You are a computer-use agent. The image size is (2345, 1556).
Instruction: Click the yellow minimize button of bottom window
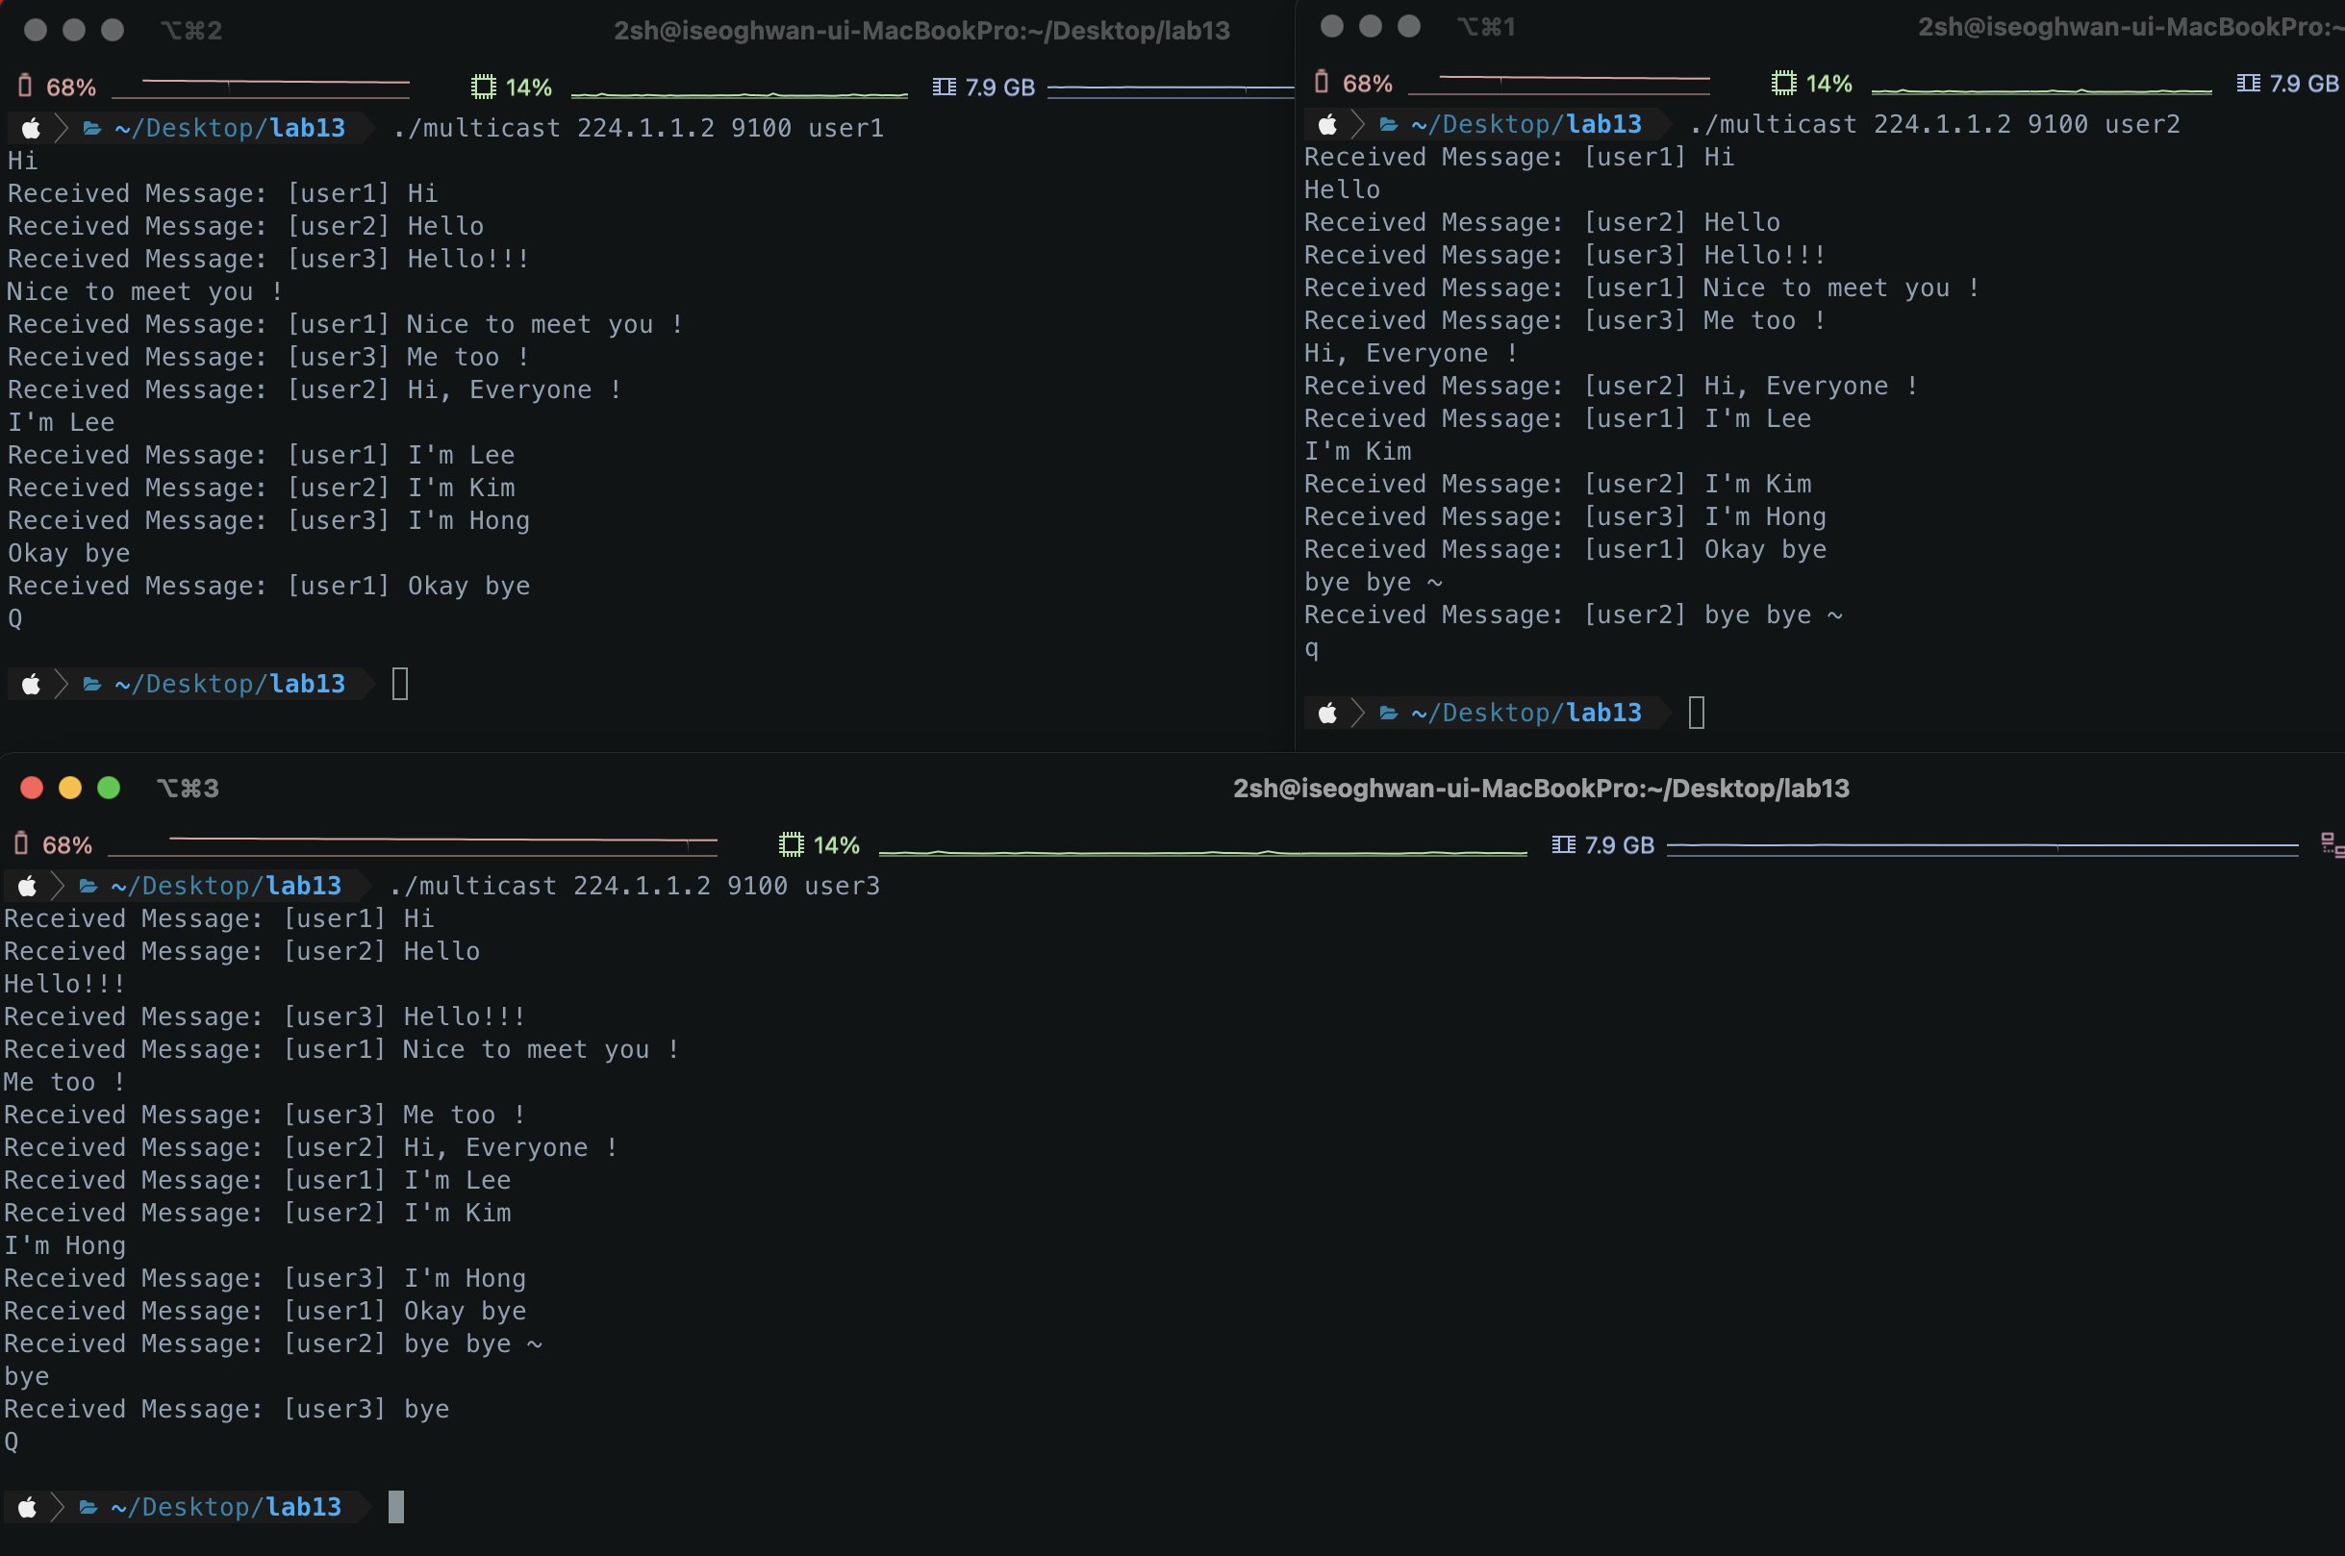point(70,788)
